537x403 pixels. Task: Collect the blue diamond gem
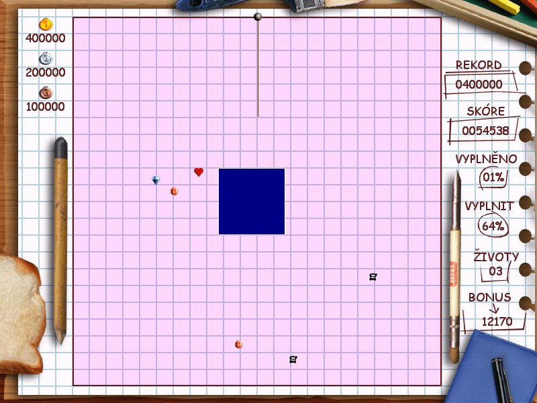pos(156,180)
